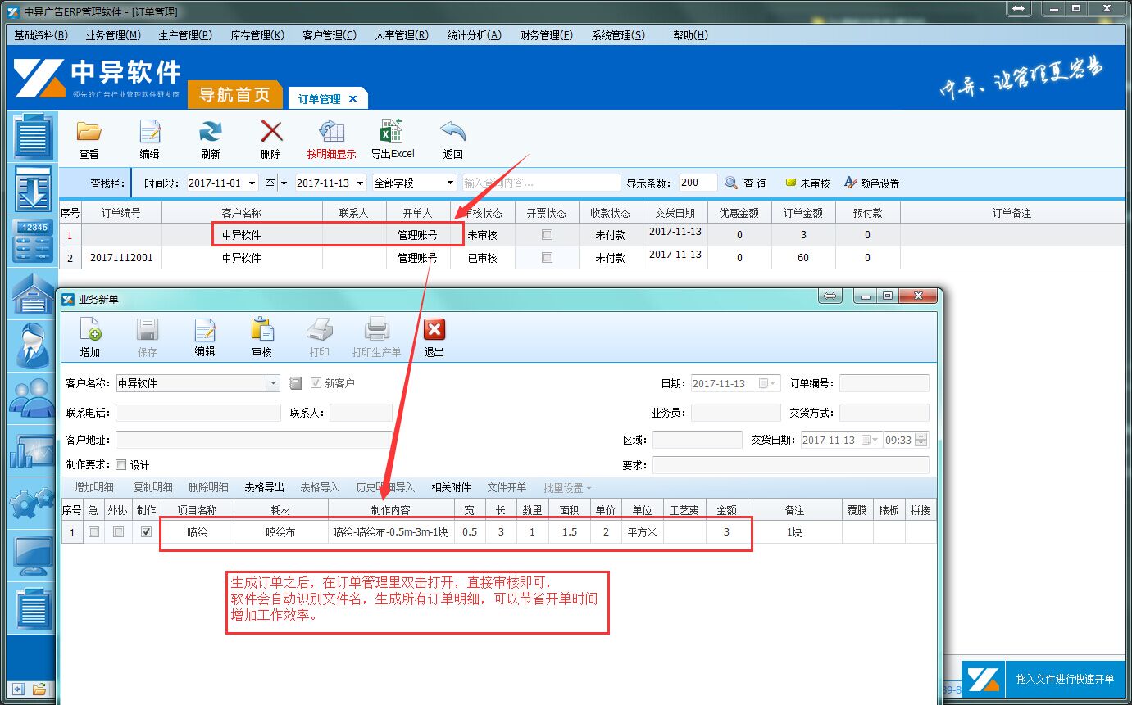Open customer lookup icon beside 客户名称
The height and width of the screenshot is (705, 1132).
(x=296, y=383)
